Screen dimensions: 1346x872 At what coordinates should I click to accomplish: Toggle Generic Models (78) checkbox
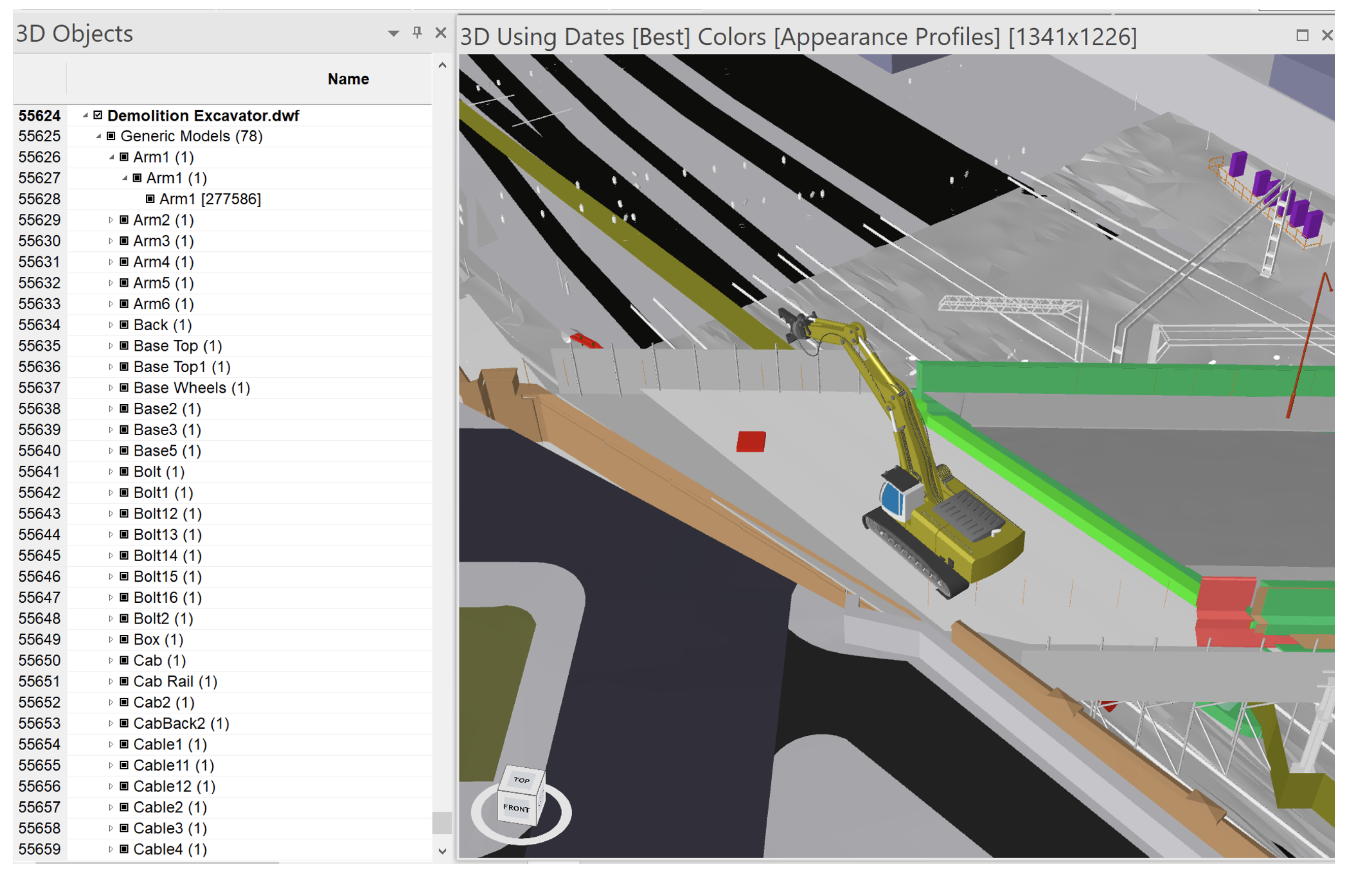coord(111,136)
